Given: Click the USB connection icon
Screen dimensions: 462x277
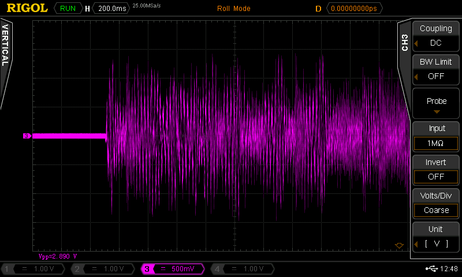Looking at the screenshot, I should 431,269.
